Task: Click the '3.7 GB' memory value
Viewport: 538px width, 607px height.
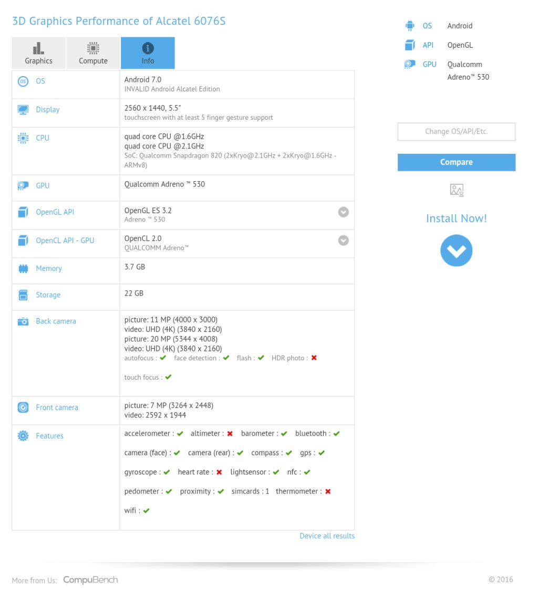Action: coord(135,267)
